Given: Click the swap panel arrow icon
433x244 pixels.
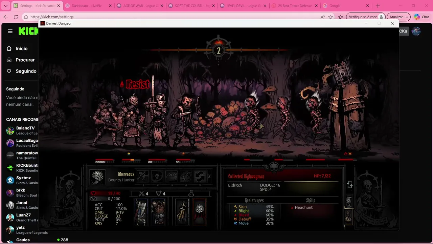Looking at the screenshot, I should 350,184.
